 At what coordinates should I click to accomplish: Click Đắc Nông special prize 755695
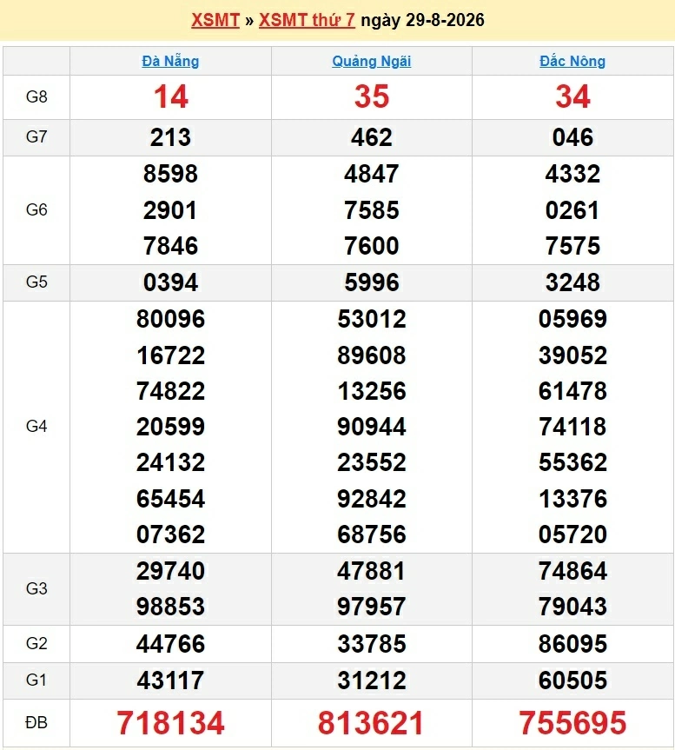(572, 722)
